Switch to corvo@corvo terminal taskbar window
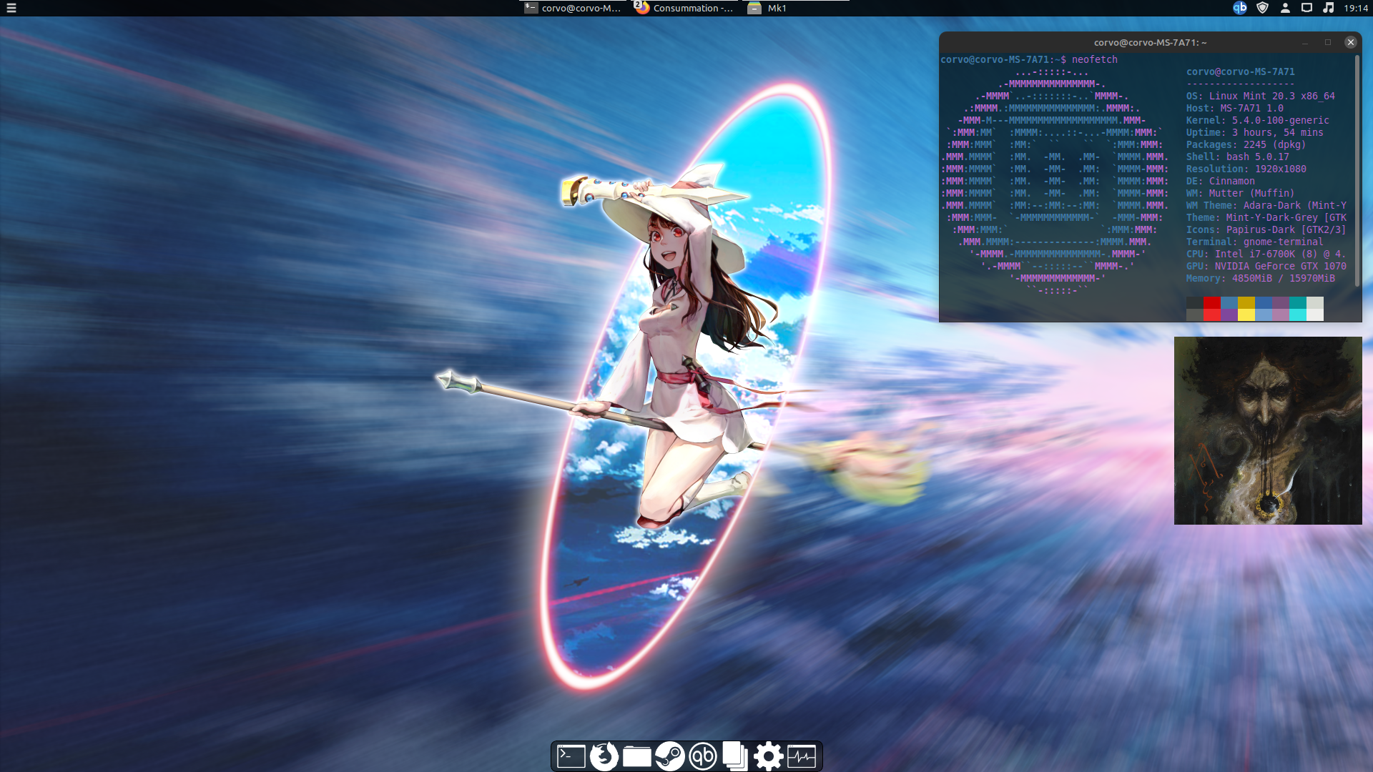Viewport: 1373px width, 772px height. 574,8
